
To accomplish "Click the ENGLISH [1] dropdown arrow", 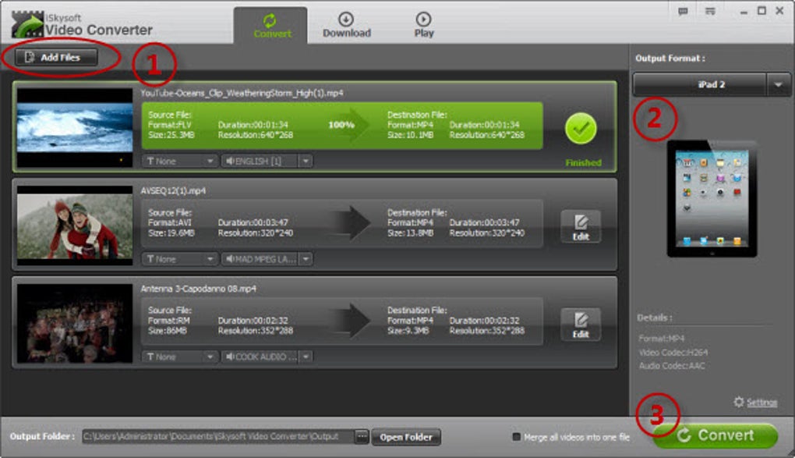I will [306, 161].
